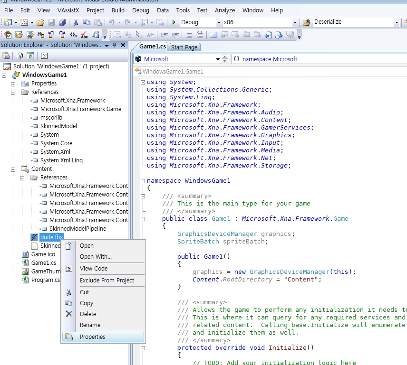Expand the Properties folder node
The image size is (407, 365).
pos(13,84)
